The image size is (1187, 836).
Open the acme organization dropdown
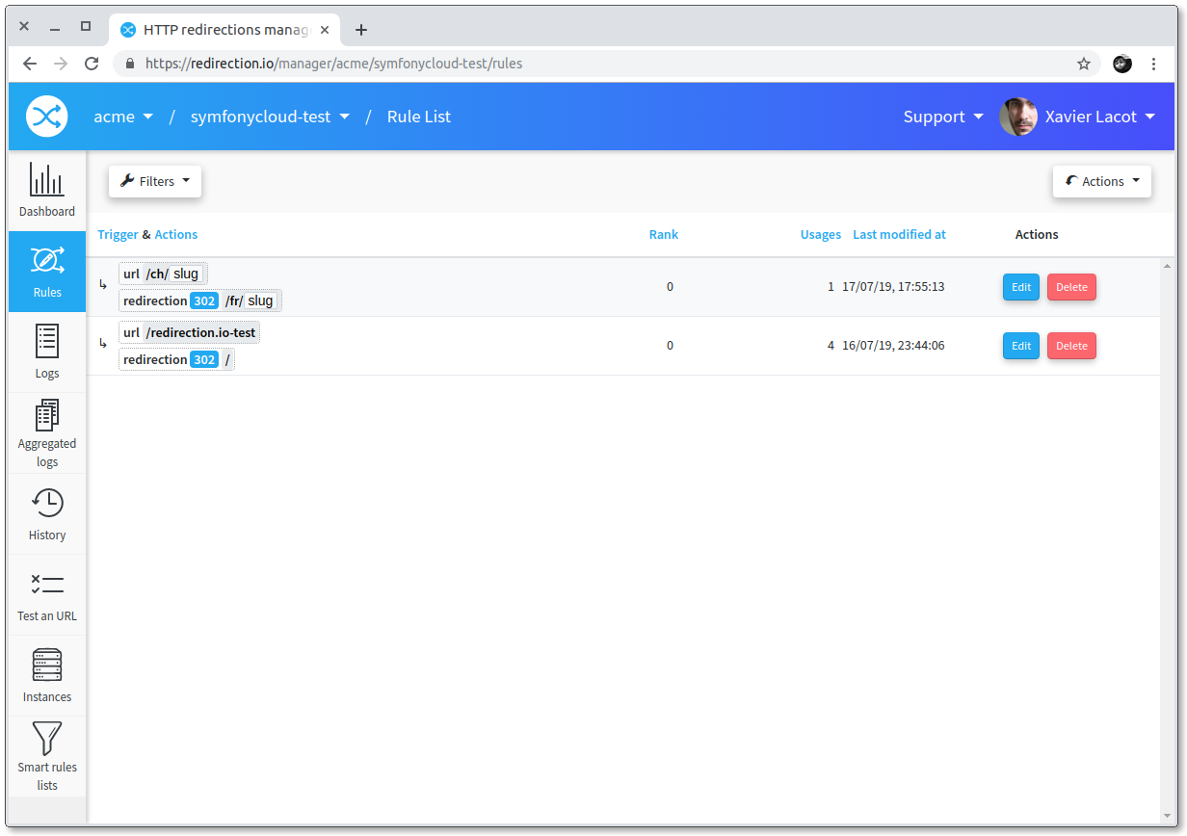click(123, 117)
